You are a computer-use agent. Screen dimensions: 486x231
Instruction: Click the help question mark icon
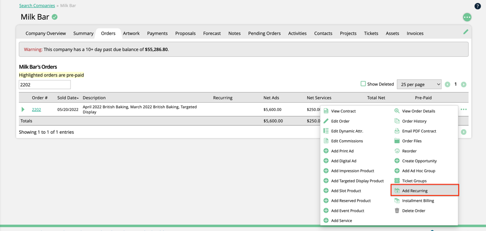[478, 6]
